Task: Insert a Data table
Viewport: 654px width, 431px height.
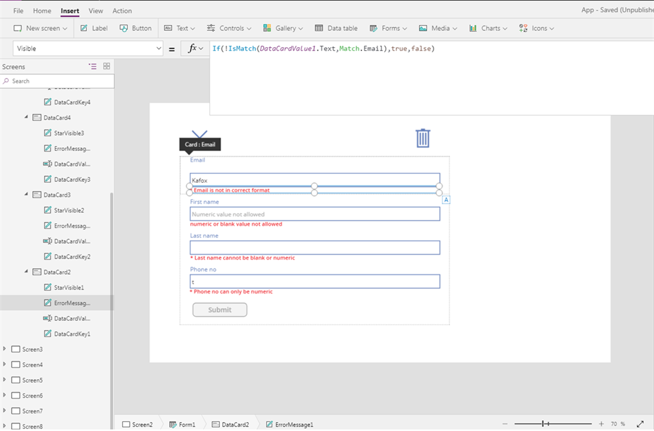Action: pos(336,28)
